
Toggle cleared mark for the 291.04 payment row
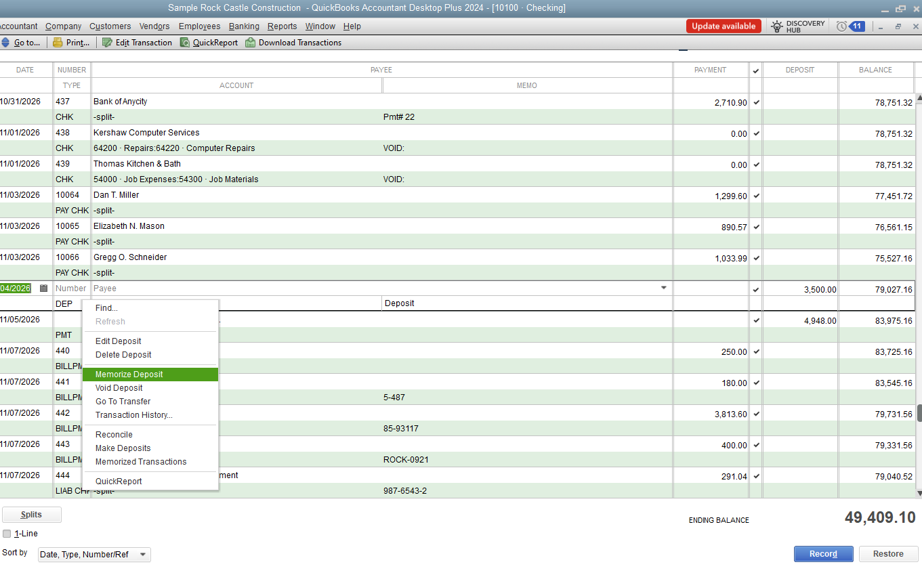point(756,476)
